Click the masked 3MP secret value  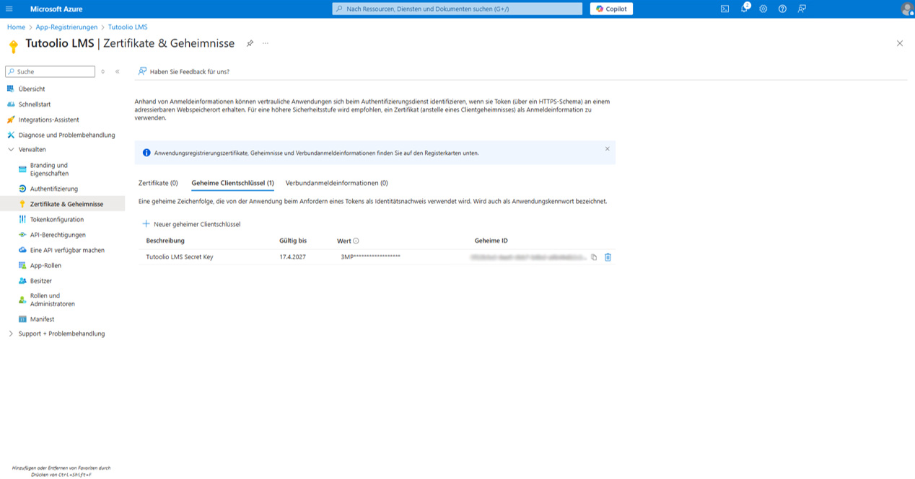tap(370, 257)
